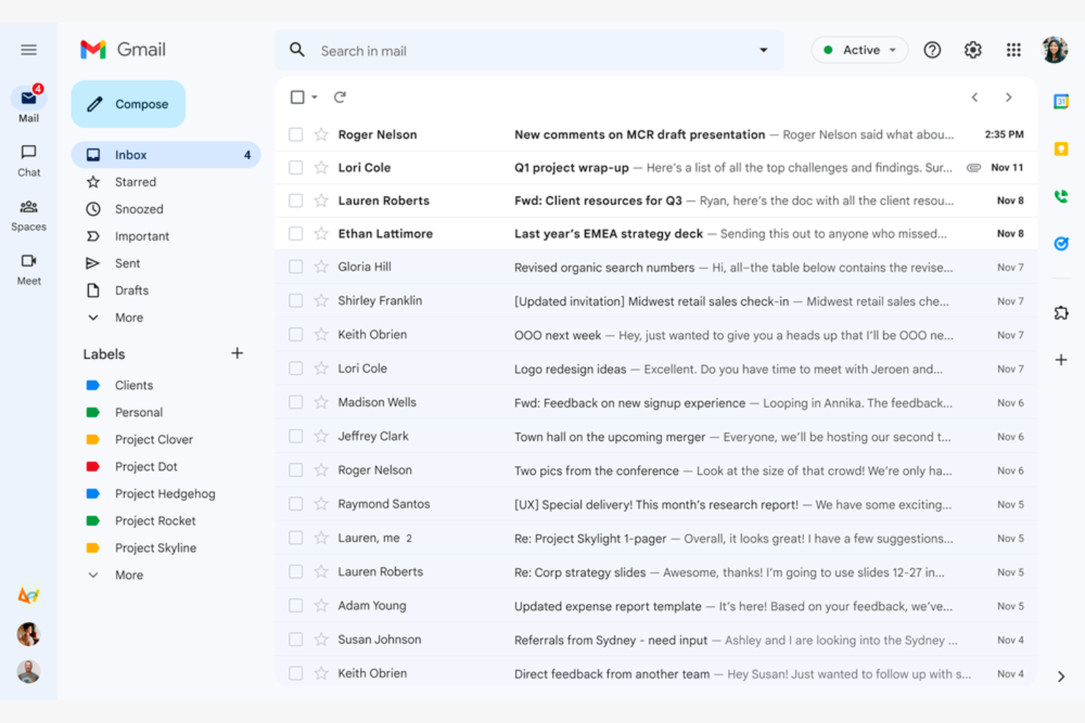Open Google Calendar side panel
1085x723 pixels.
[1061, 100]
